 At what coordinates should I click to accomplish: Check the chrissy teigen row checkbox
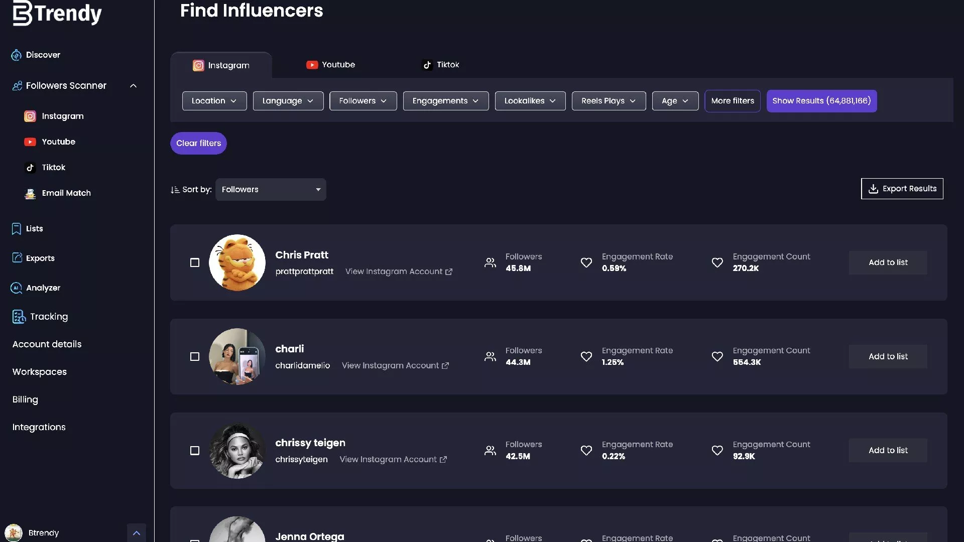[195, 451]
